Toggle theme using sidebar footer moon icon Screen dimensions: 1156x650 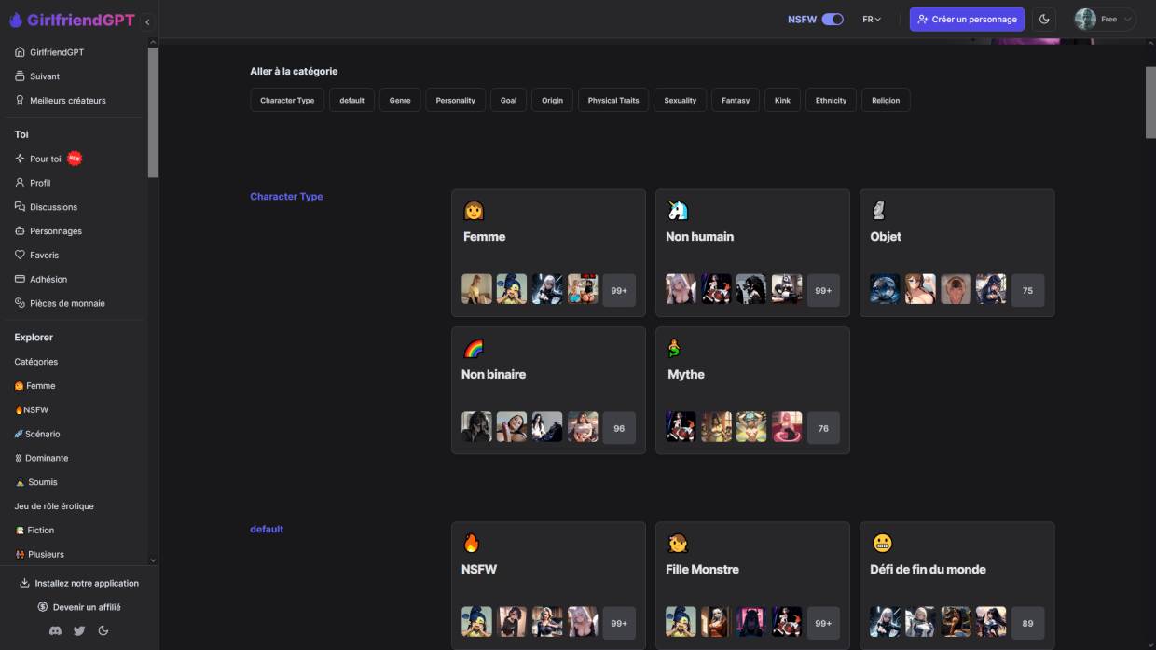[x=103, y=630]
